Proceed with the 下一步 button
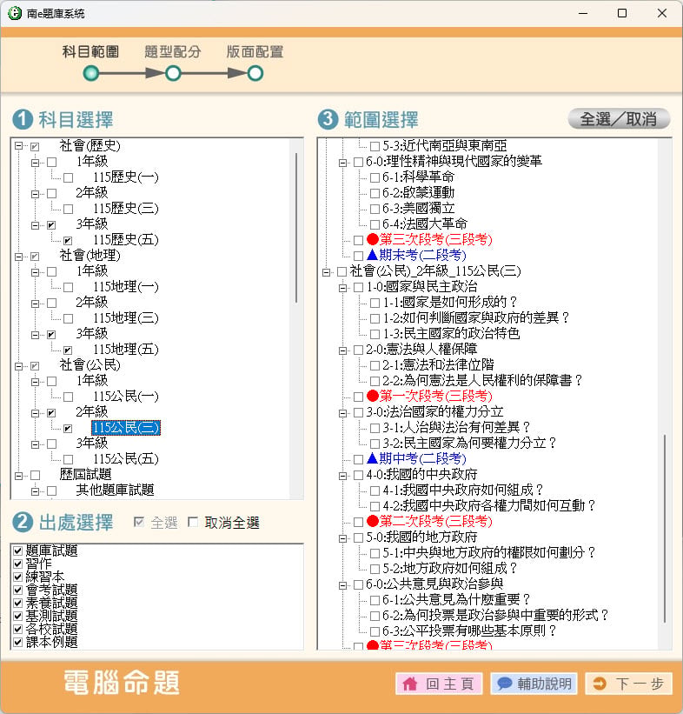Screen dimensions: 683x714 click(628, 684)
